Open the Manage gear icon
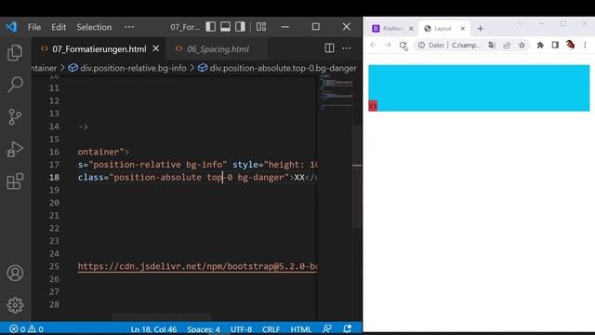The image size is (595, 335). click(15, 305)
